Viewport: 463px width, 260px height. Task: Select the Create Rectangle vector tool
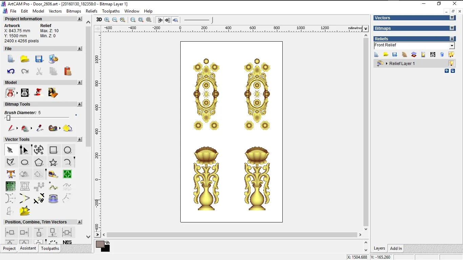53,150
